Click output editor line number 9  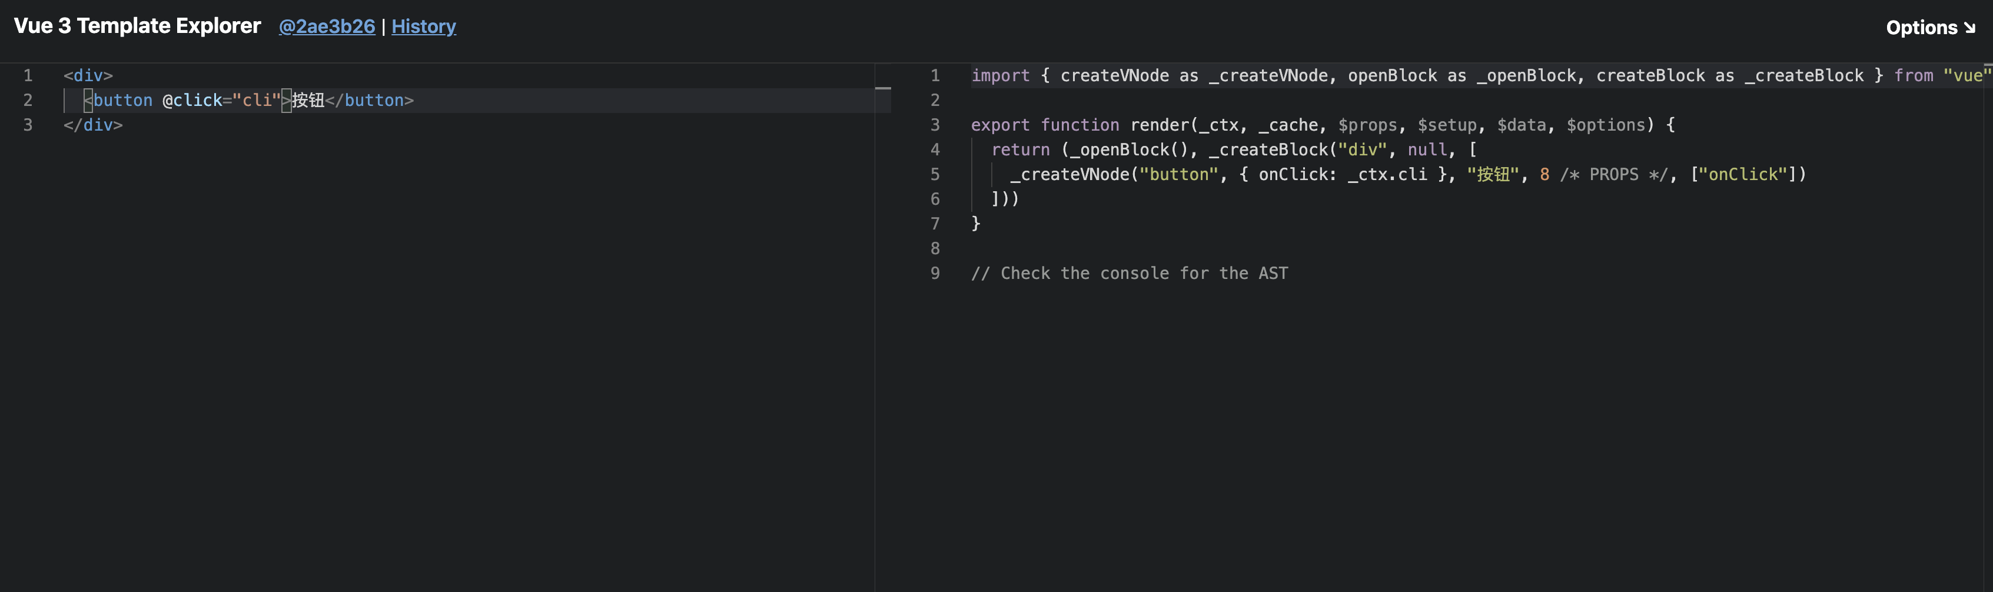935,273
